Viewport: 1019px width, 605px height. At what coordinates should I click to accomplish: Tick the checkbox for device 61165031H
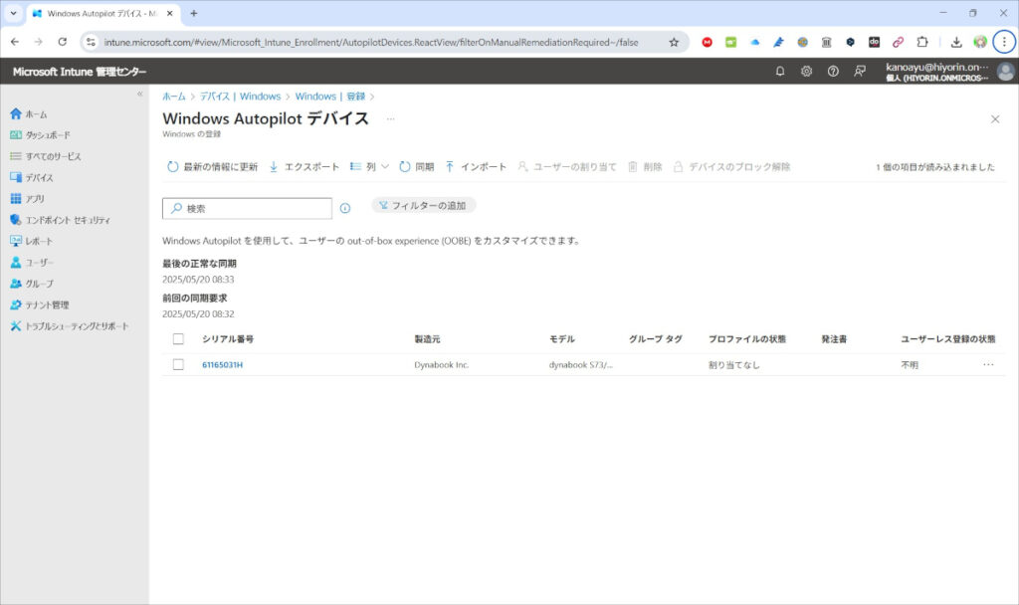pyautogui.click(x=178, y=364)
